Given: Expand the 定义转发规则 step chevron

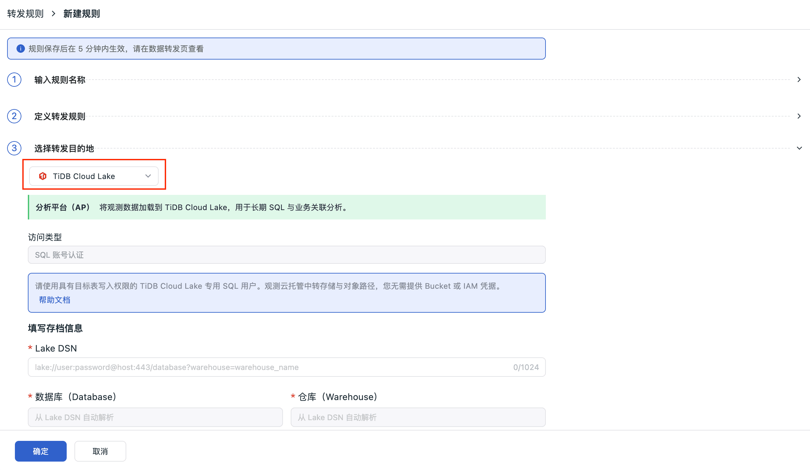Looking at the screenshot, I should pos(799,116).
